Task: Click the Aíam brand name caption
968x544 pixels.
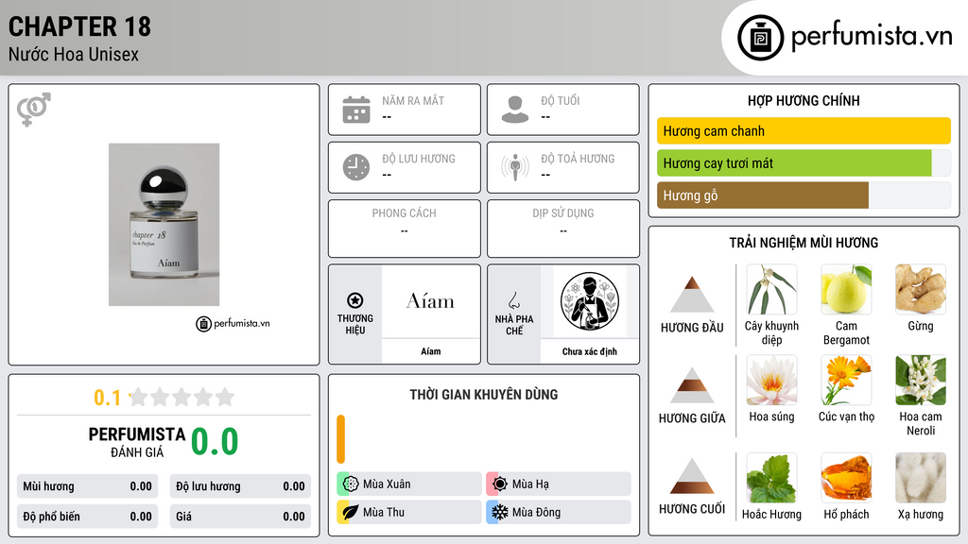Action: (x=430, y=351)
